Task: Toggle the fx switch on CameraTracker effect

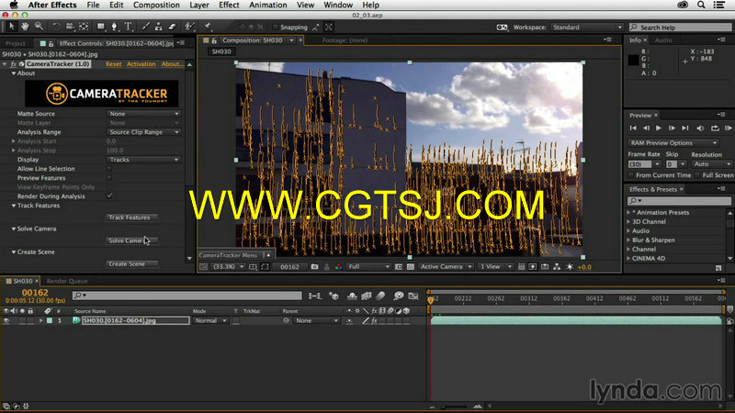Action: pos(13,63)
